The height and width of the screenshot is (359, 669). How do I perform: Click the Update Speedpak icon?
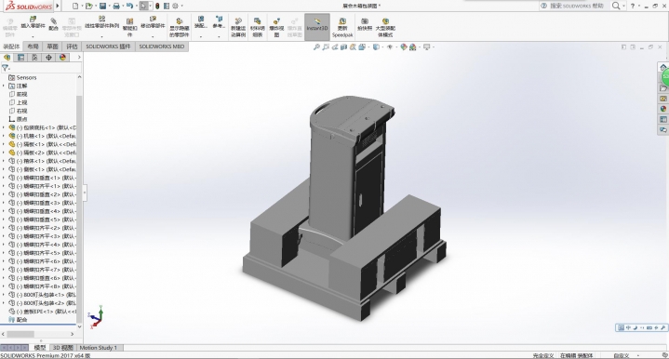coord(342,27)
